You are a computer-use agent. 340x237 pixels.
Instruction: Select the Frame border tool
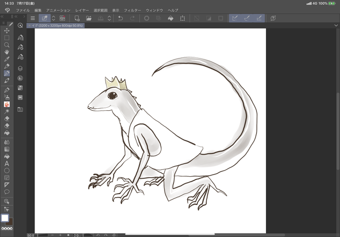pyautogui.click(x=6, y=178)
